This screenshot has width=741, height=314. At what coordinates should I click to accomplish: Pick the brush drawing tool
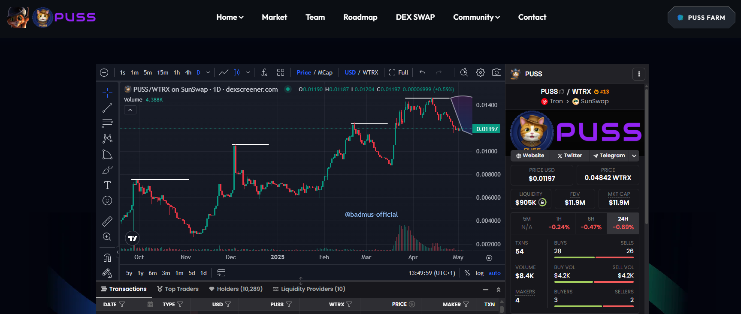click(x=107, y=170)
